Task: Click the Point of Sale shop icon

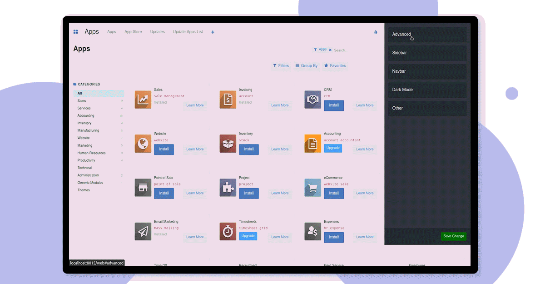Action: pyautogui.click(x=143, y=188)
